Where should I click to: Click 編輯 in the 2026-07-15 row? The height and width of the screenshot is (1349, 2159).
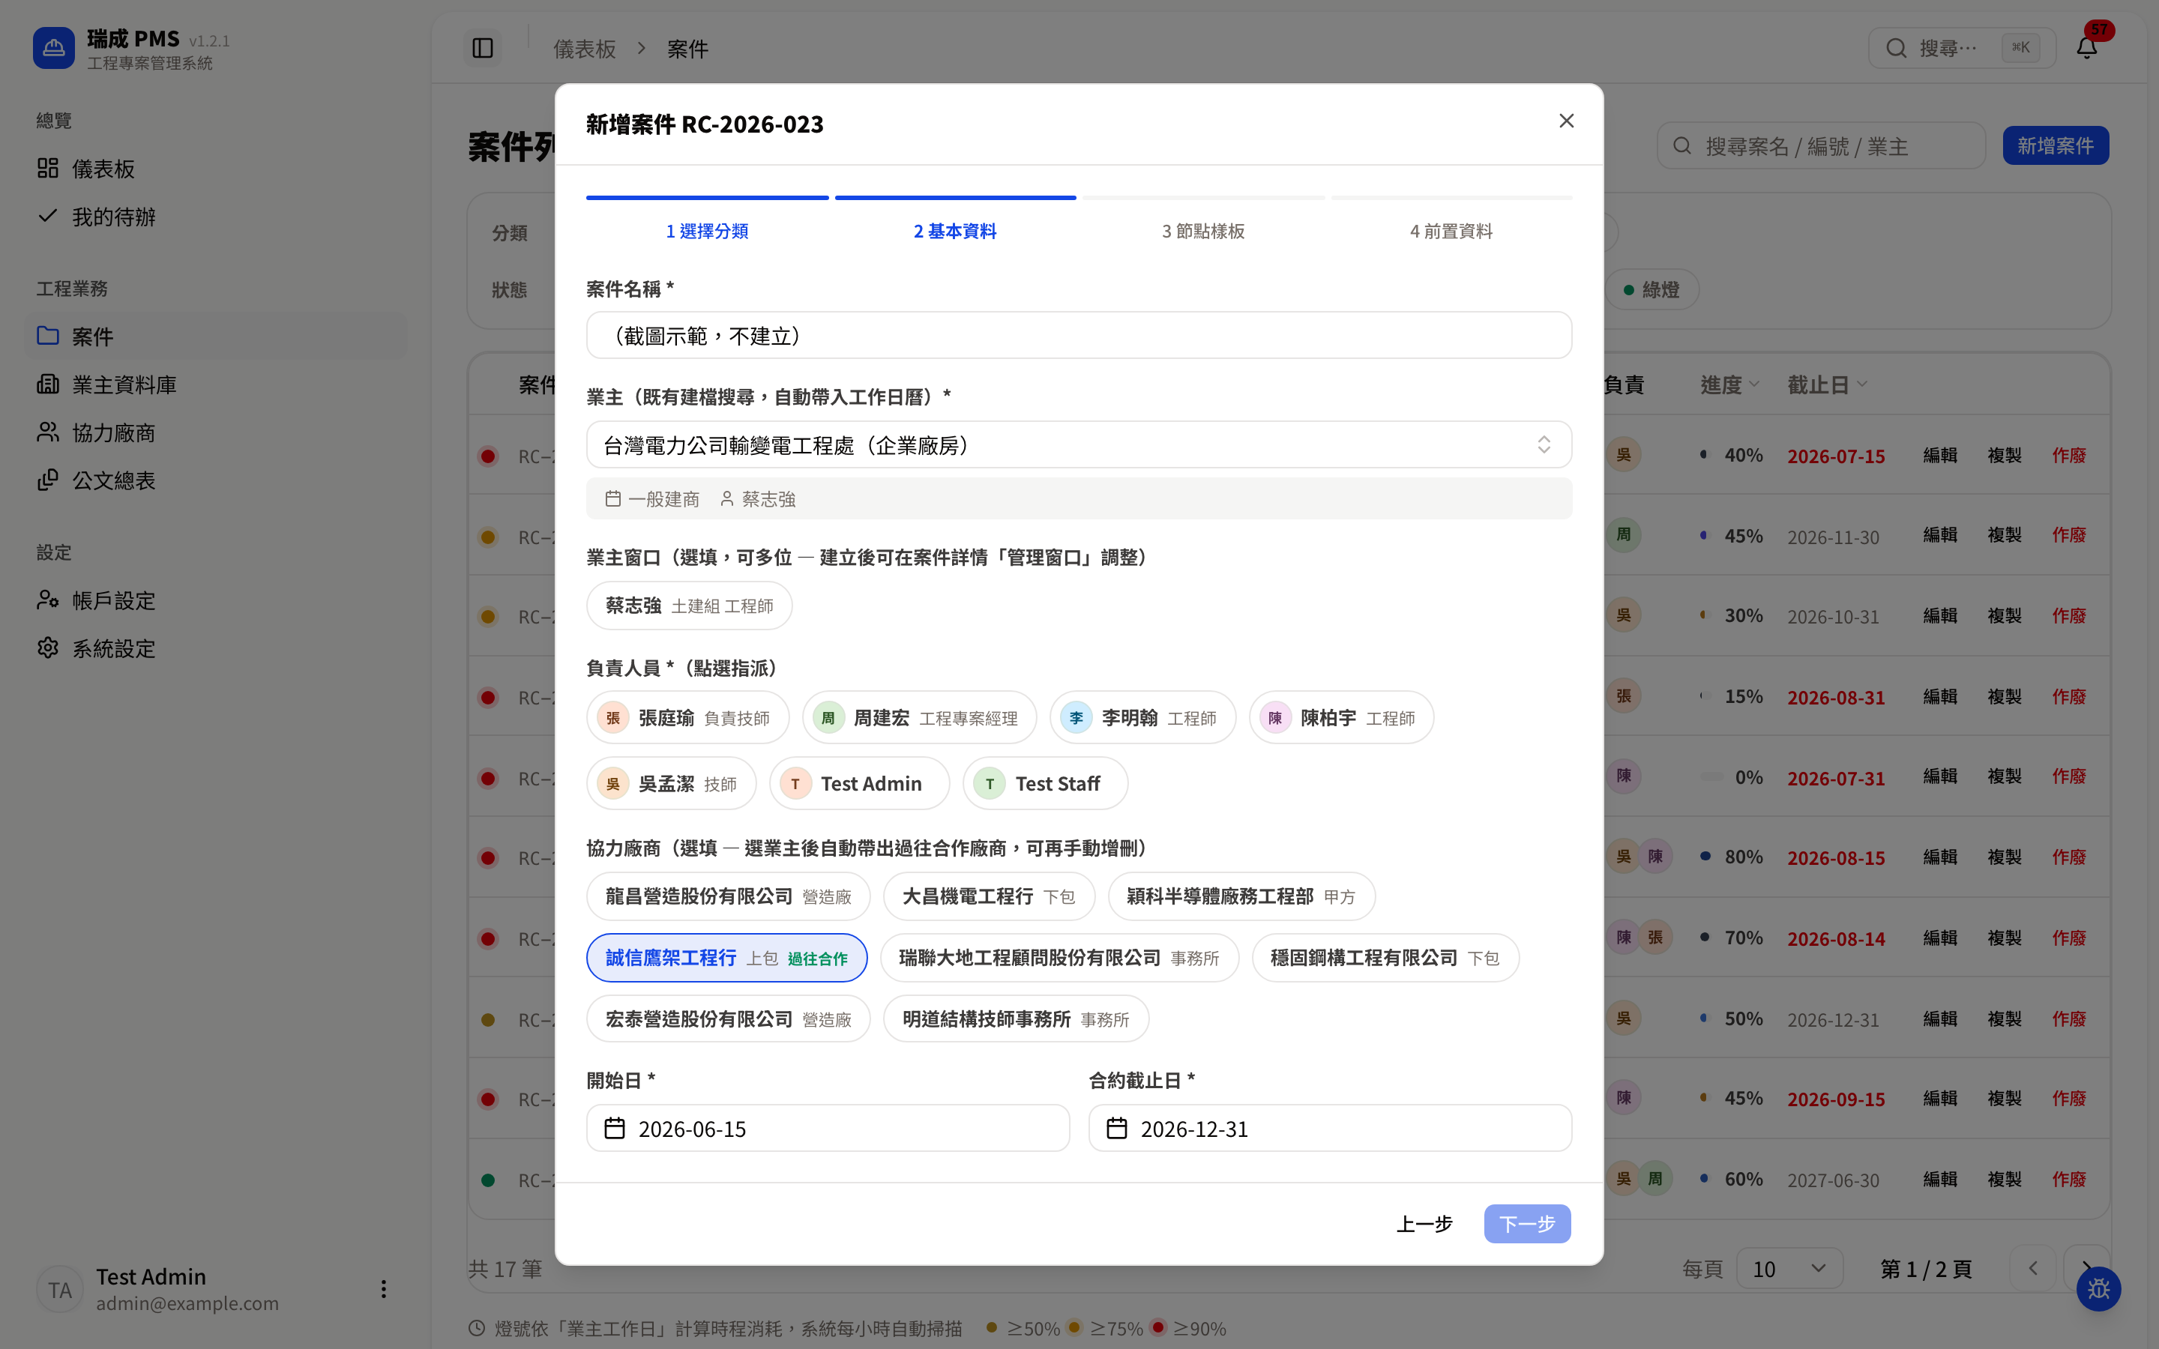[x=1939, y=455]
